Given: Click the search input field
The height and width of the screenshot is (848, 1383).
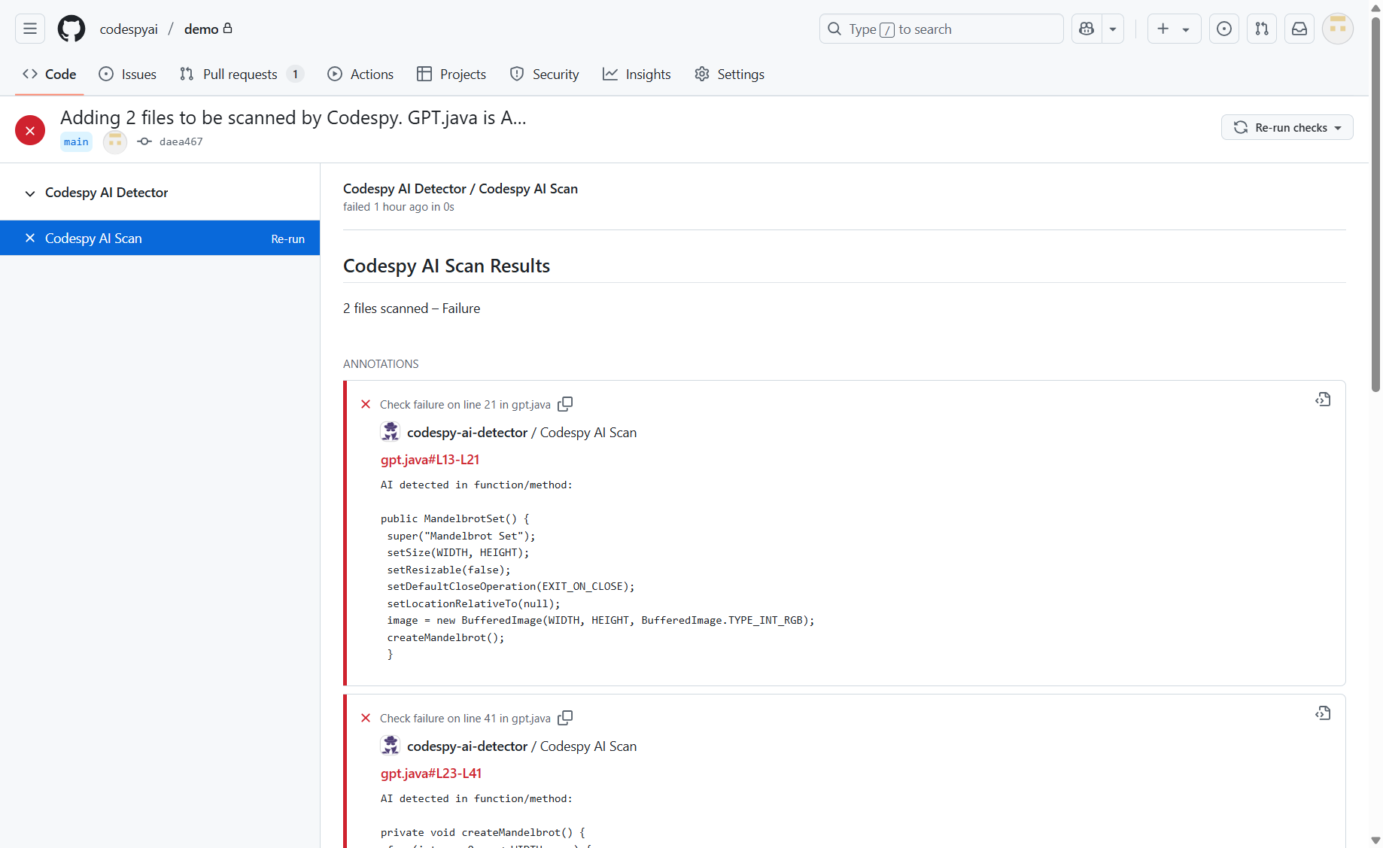Looking at the screenshot, I should tap(941, 29).
